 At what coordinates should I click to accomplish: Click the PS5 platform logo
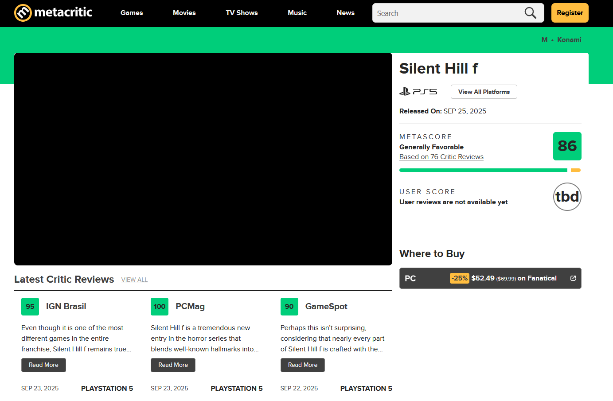418,92
